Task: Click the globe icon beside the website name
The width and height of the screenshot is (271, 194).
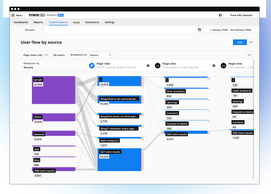Action: [x=220, y=15]
